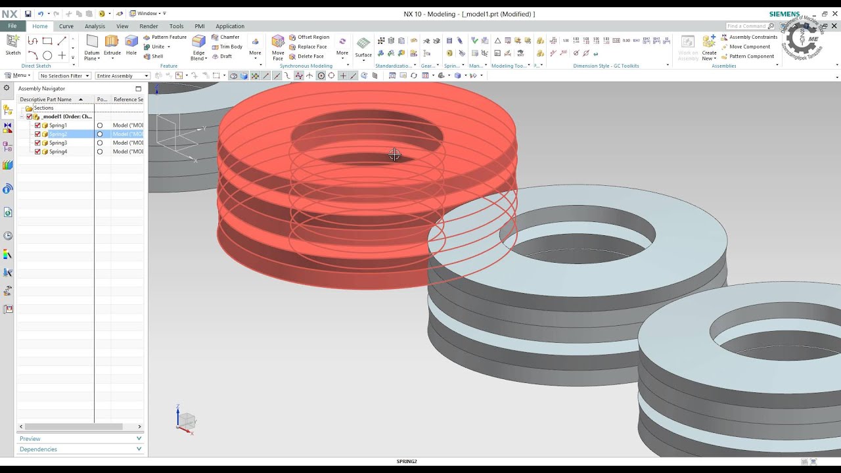Save the model with the floppy disk icon
Image resolution: width=841 pixels, height=473 pixels.
(28, 13)
